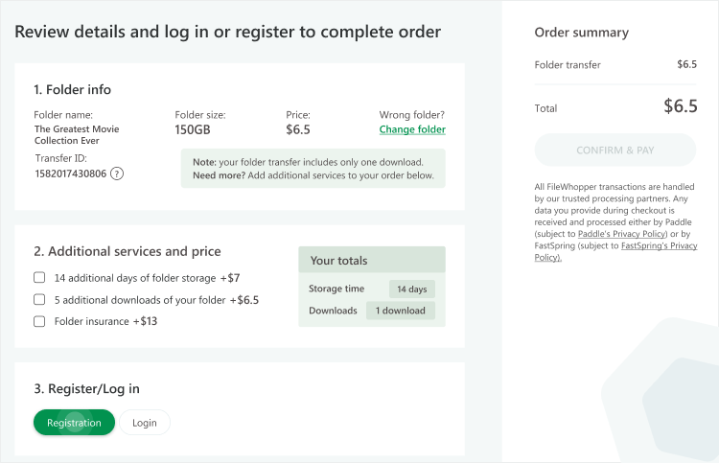Click the Confirm & Pay button
This screenshot has width=719, height=463.
[615, 150]
